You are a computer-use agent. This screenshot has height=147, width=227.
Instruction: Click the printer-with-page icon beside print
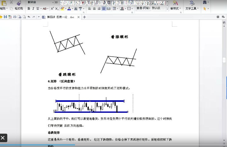[19, 17]
